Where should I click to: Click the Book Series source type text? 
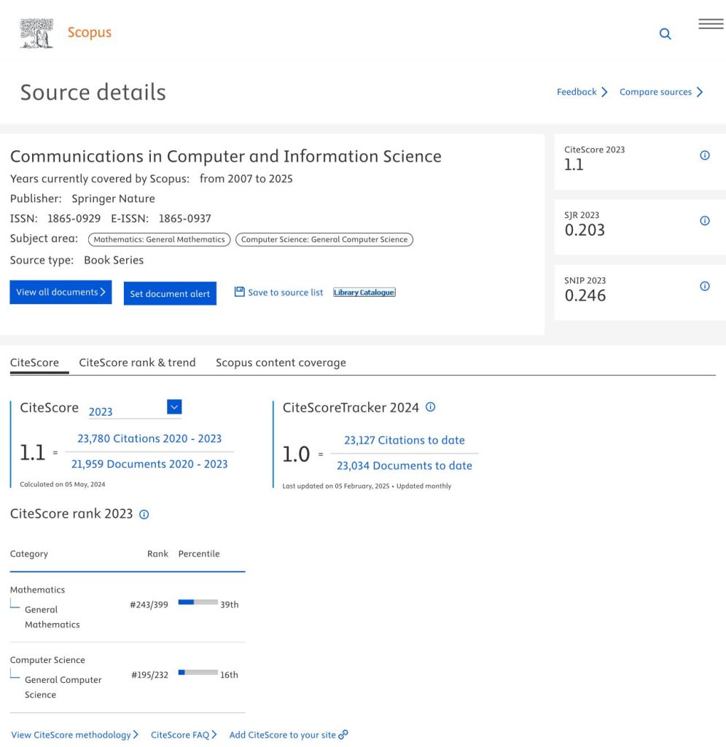114,260
